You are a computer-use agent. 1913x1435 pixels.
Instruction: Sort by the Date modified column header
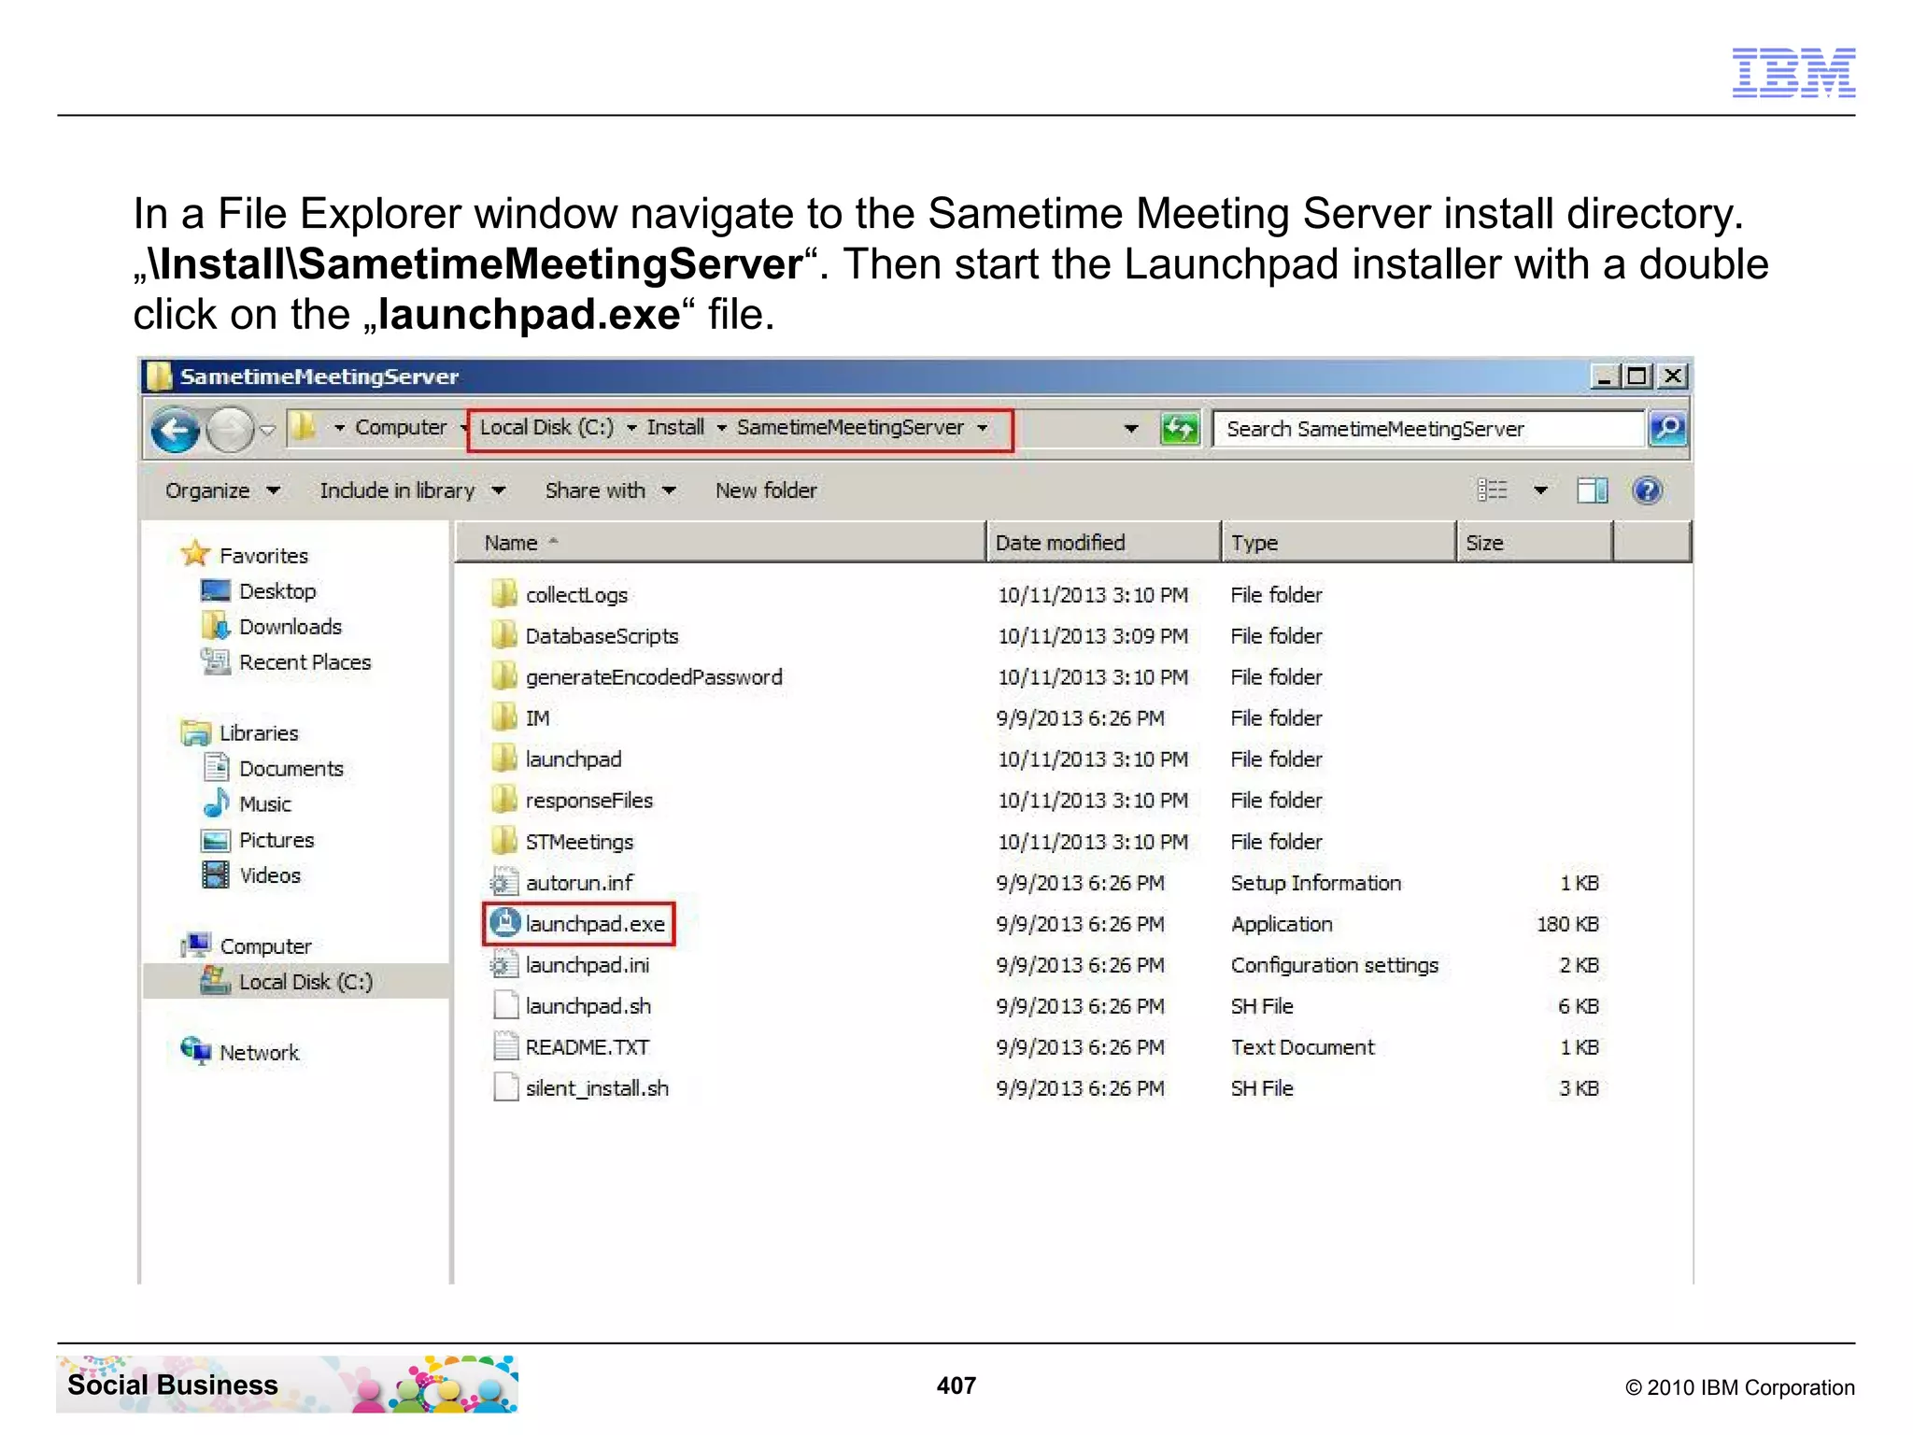[x=1103, y=543]
